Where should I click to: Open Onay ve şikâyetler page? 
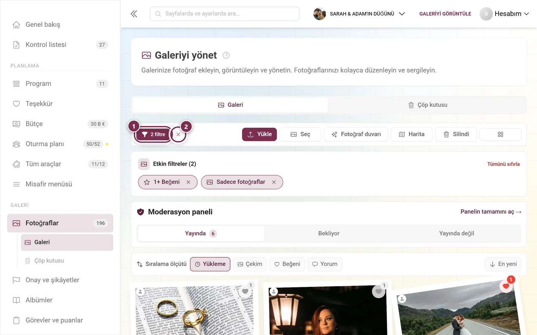(60, 280)
